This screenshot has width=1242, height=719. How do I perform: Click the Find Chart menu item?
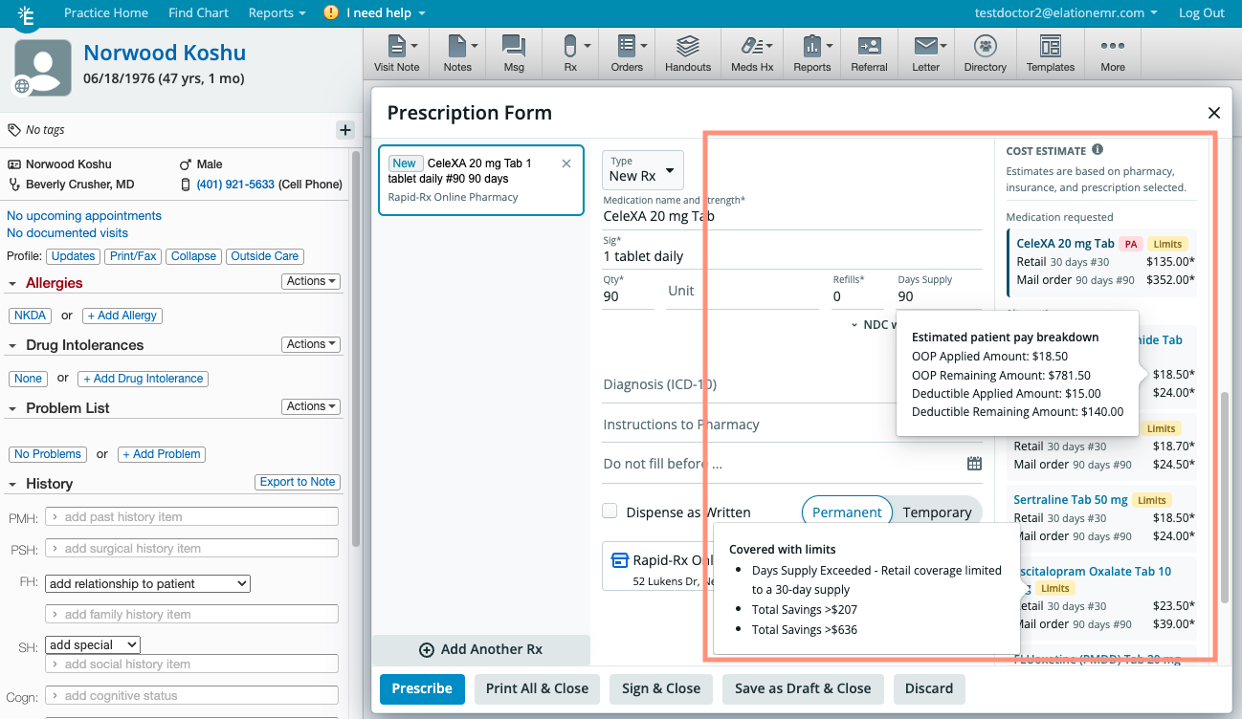click(x=198, y=12)
